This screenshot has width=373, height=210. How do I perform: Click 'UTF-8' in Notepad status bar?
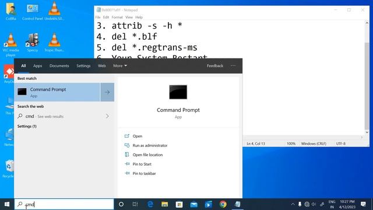tap(340, 143)
